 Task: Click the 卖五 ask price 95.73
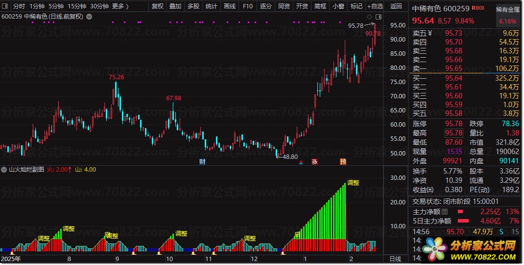[x=453, y=33]
